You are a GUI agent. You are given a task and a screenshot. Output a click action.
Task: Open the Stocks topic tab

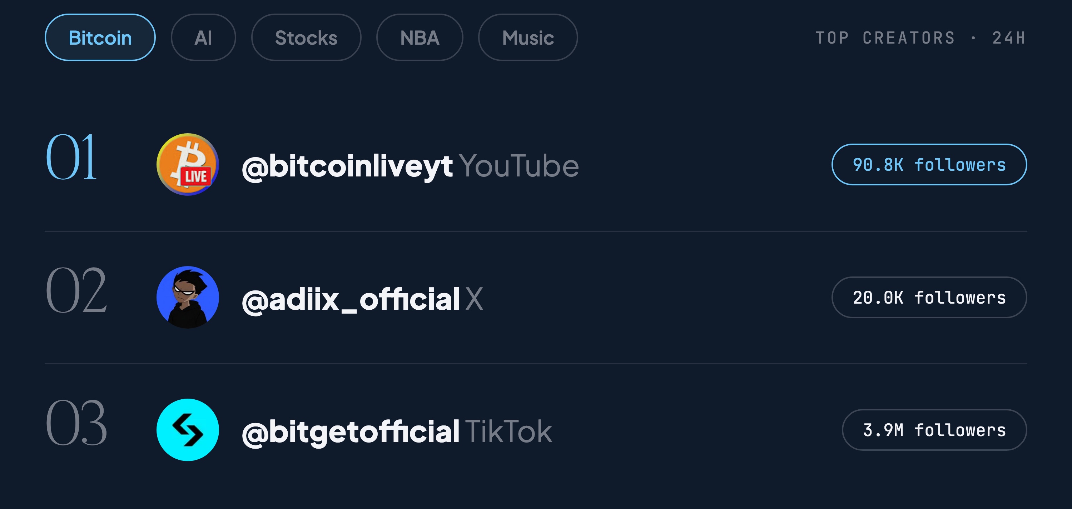306,38
